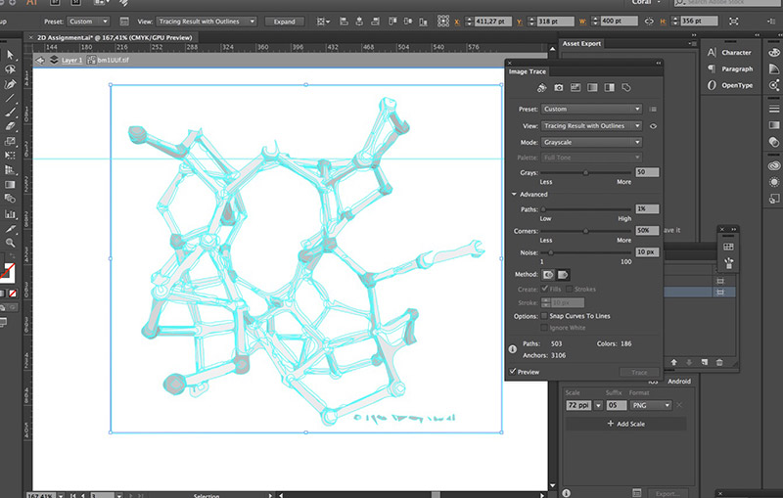The width and height of the screenshot is (783, 498).
Task: Open the PNG format dropdown in Asset Export
Action: point(651,406)
